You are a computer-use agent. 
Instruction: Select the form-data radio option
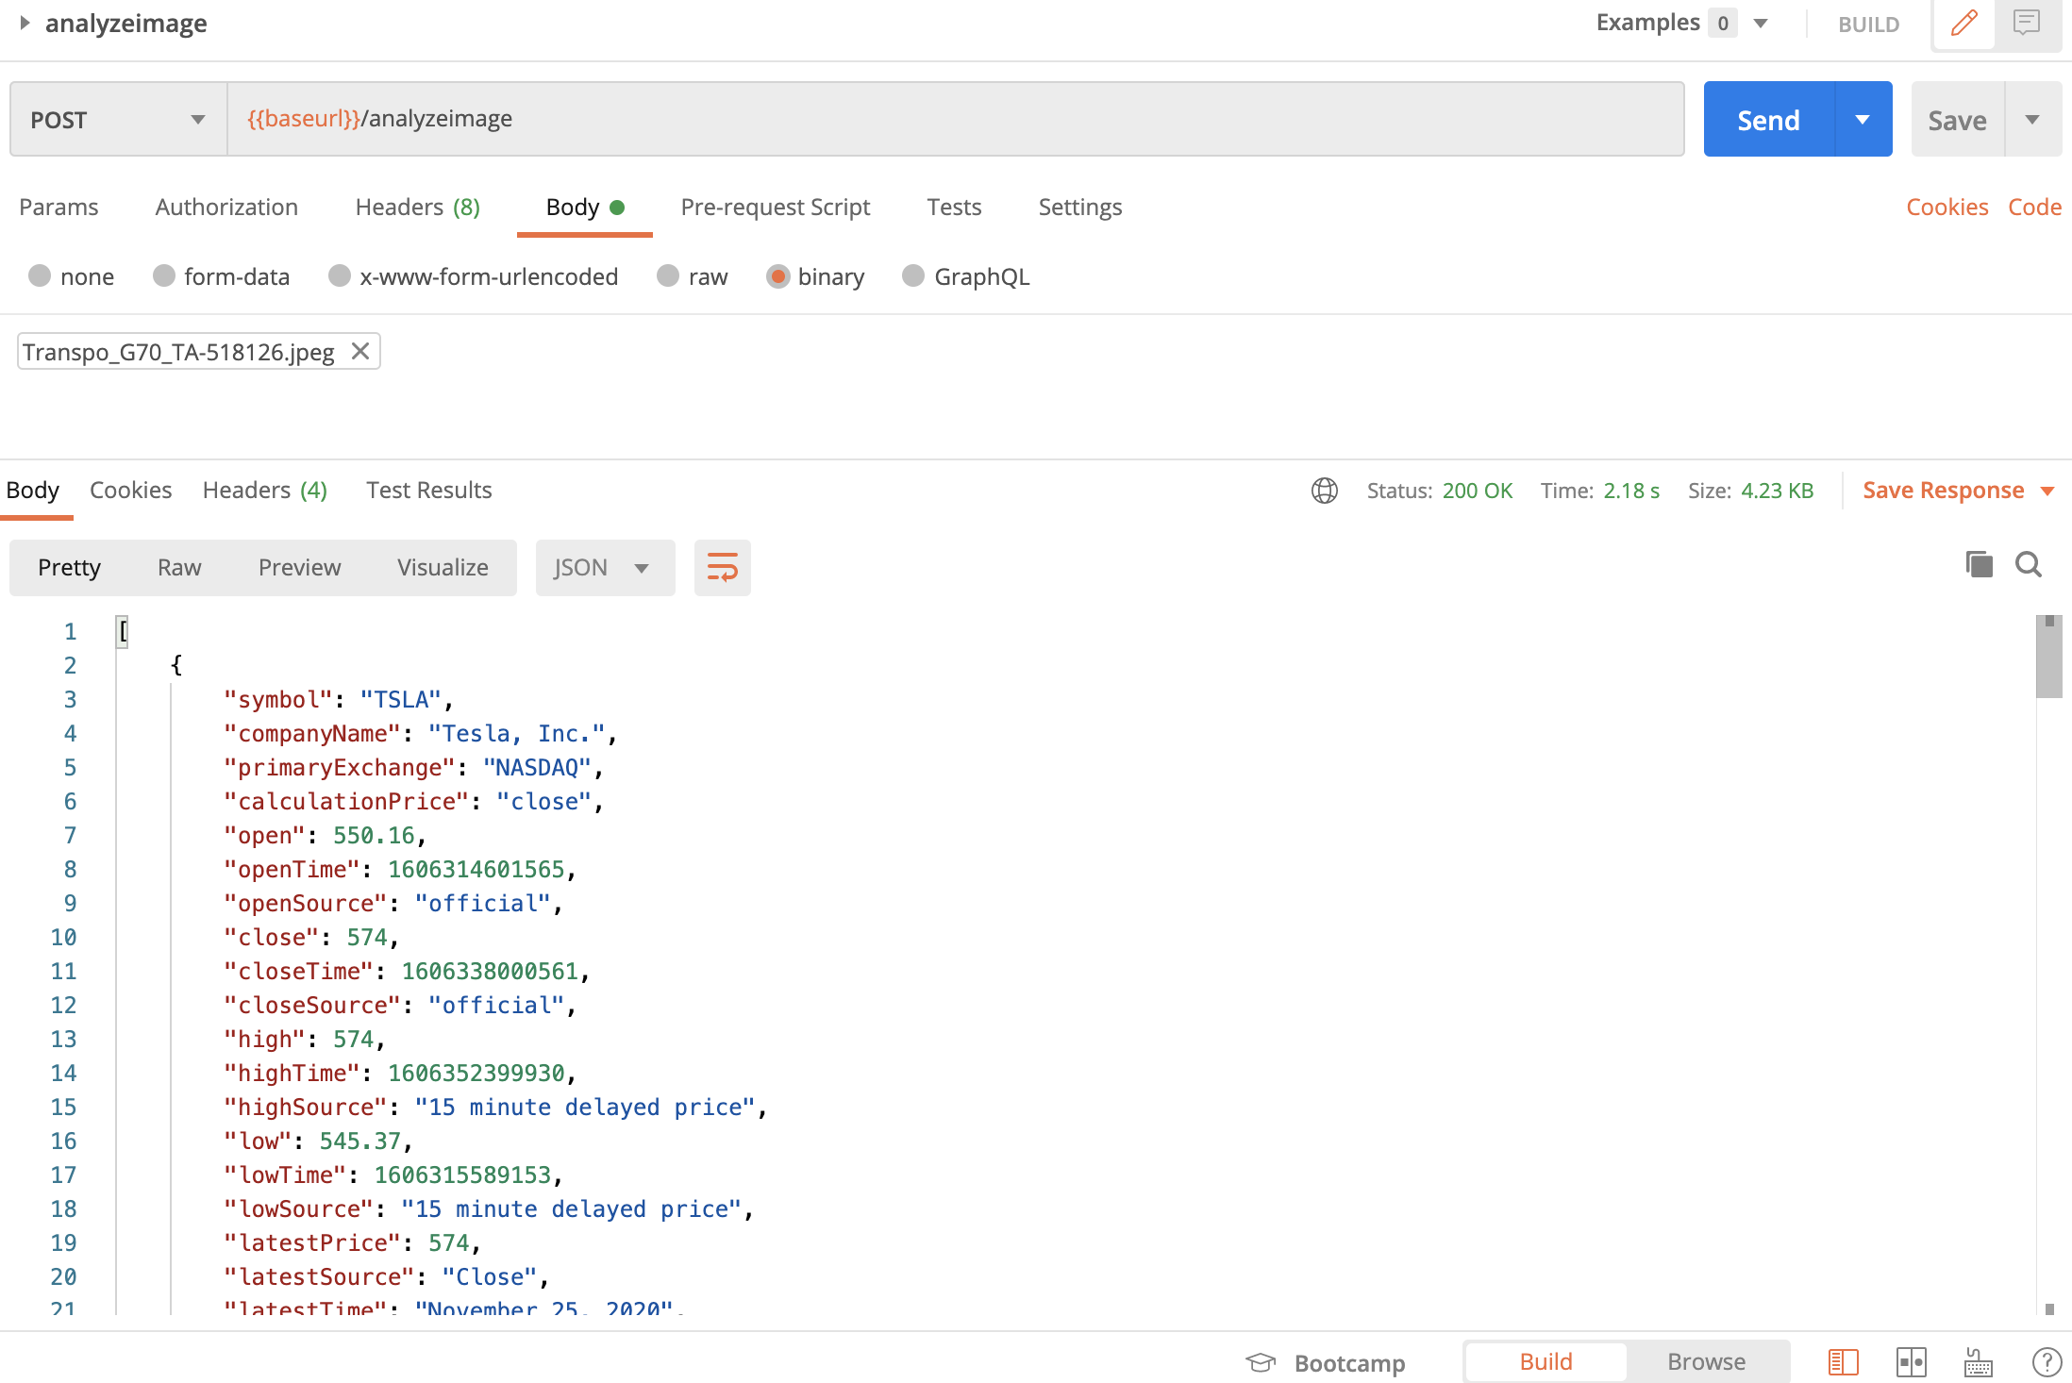164,276
